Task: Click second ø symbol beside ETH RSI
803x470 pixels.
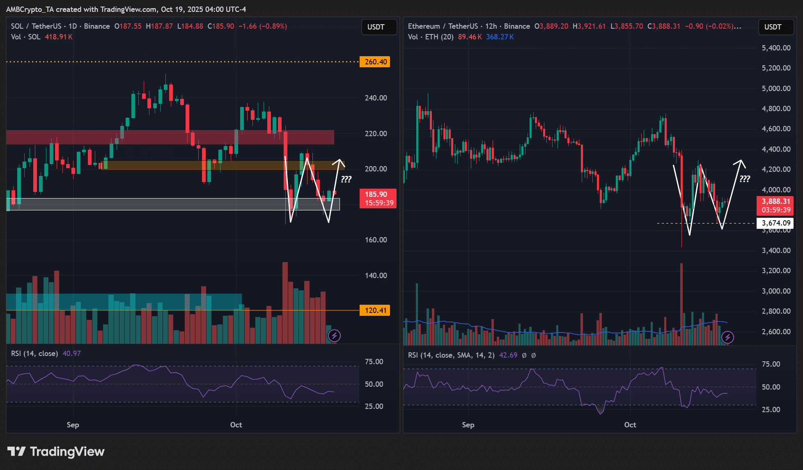Action: coord(533,356)
